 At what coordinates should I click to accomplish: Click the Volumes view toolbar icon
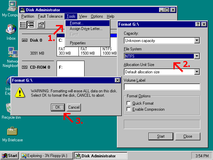23,25
